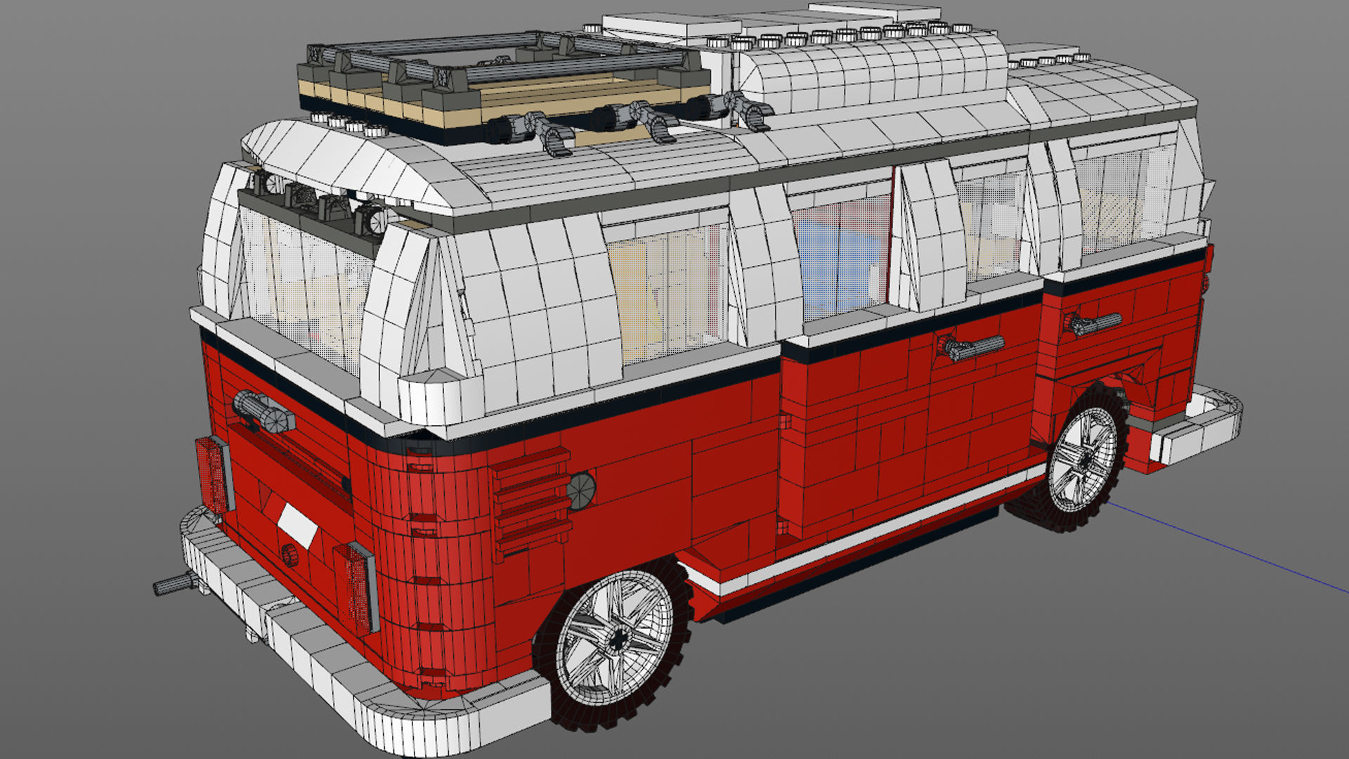Select the blue-tinted side window
Viewport: 1349px width, 759px height.
tap(840, 260)
